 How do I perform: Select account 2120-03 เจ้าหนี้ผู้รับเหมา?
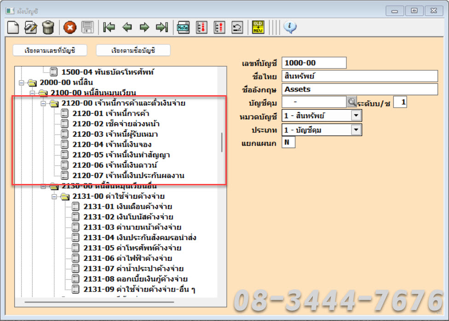pyautogui.click(x=121, y=134)
